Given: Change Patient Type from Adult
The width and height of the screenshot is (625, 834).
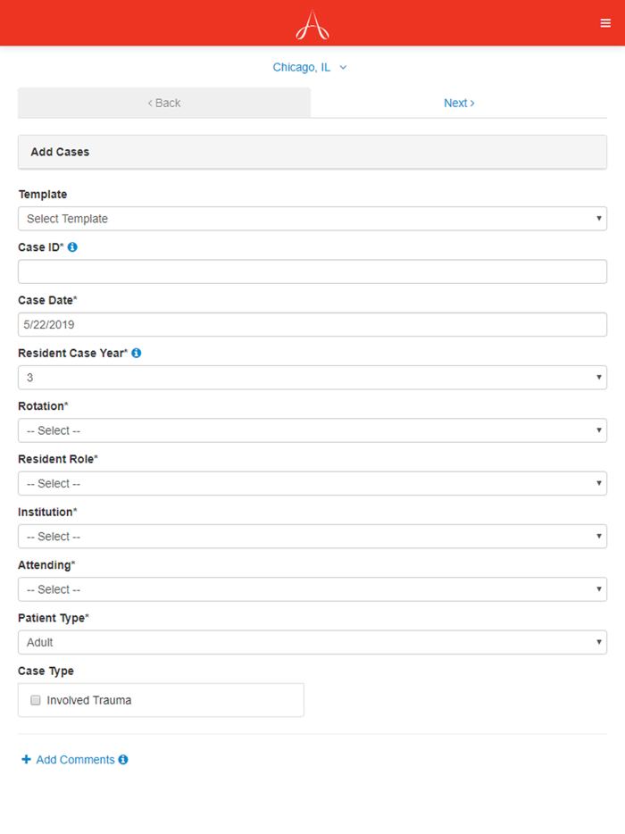Looking at the screenshot, I should pyautogui.click(x=312, y=641).
